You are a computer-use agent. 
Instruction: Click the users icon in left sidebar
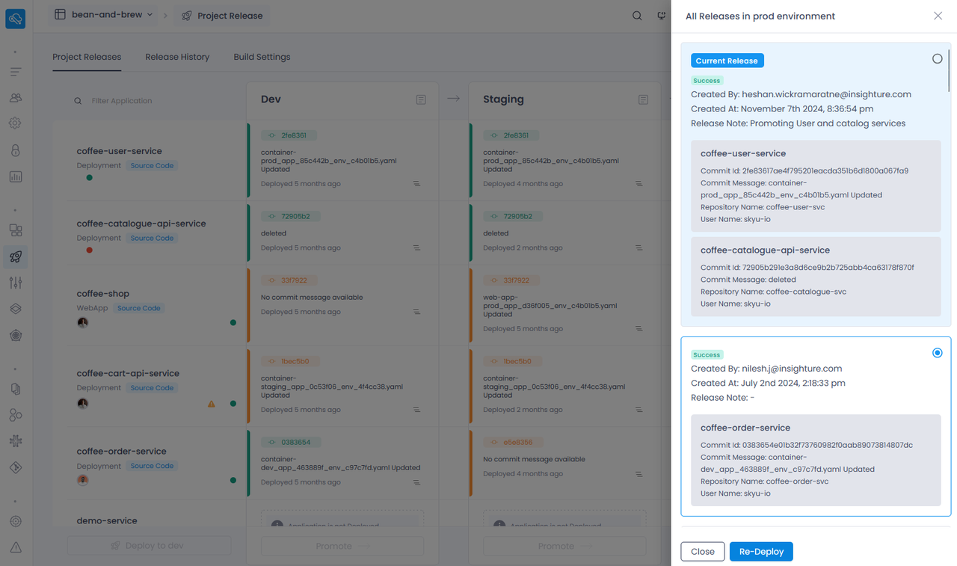click(16, 98)
